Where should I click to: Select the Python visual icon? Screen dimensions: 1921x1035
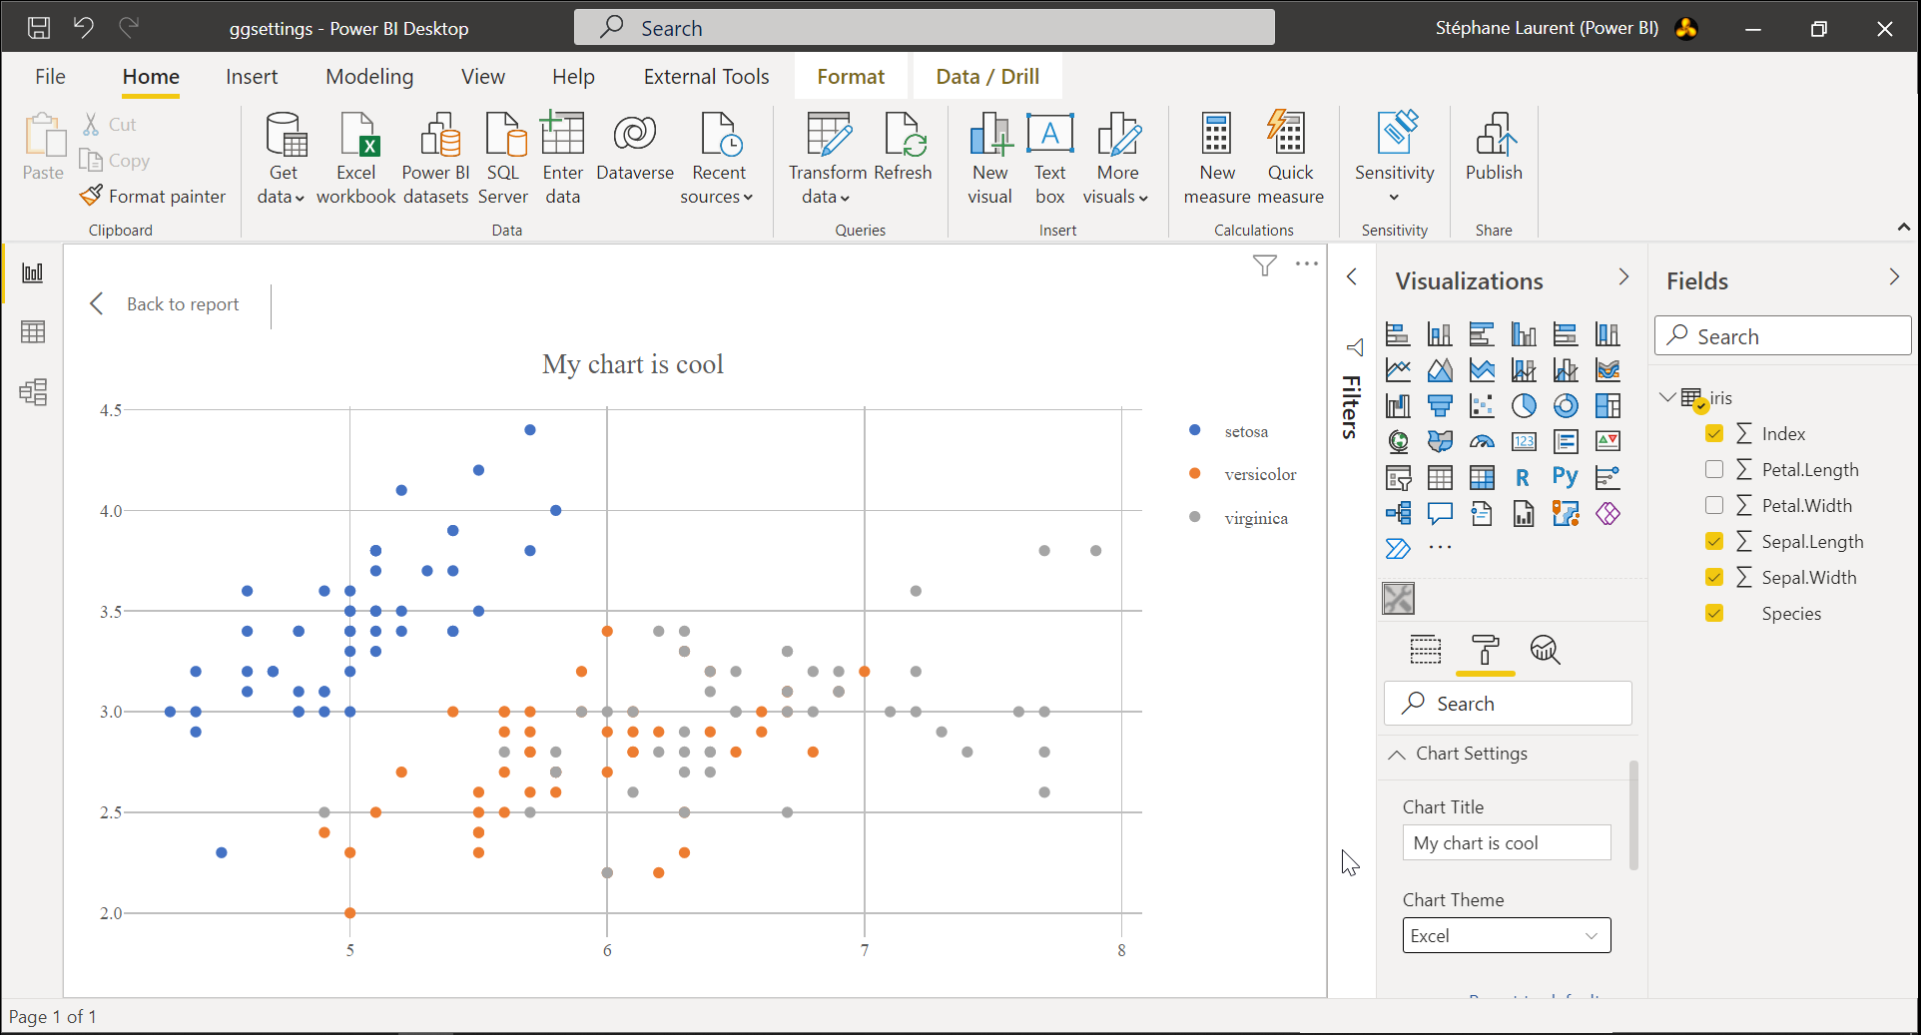pos(1566,477)
